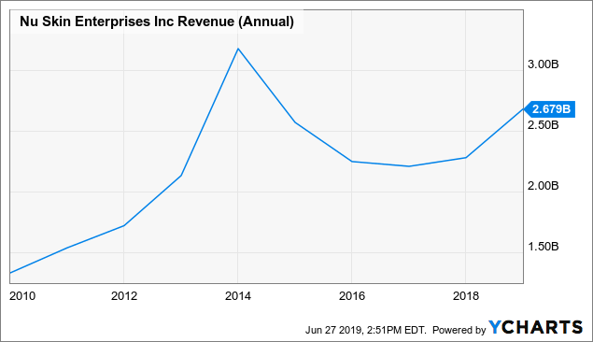Click the 2.679B current value tag
593x342 pixels.
click(x=550, y=109)
